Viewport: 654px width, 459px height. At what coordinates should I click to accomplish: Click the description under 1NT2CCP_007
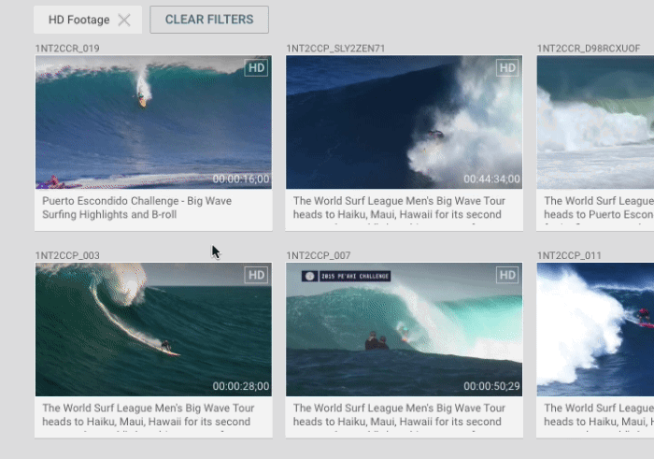[x=399, y=417]
